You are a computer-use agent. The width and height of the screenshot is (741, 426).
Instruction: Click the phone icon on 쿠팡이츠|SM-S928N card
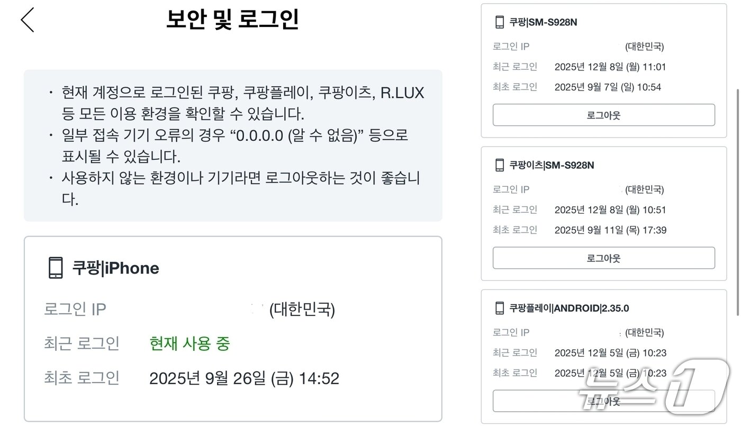[x=498, y=165]
